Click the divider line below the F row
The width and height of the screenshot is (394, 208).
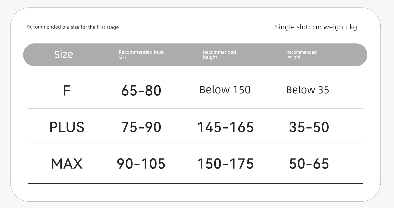(195, 108)
